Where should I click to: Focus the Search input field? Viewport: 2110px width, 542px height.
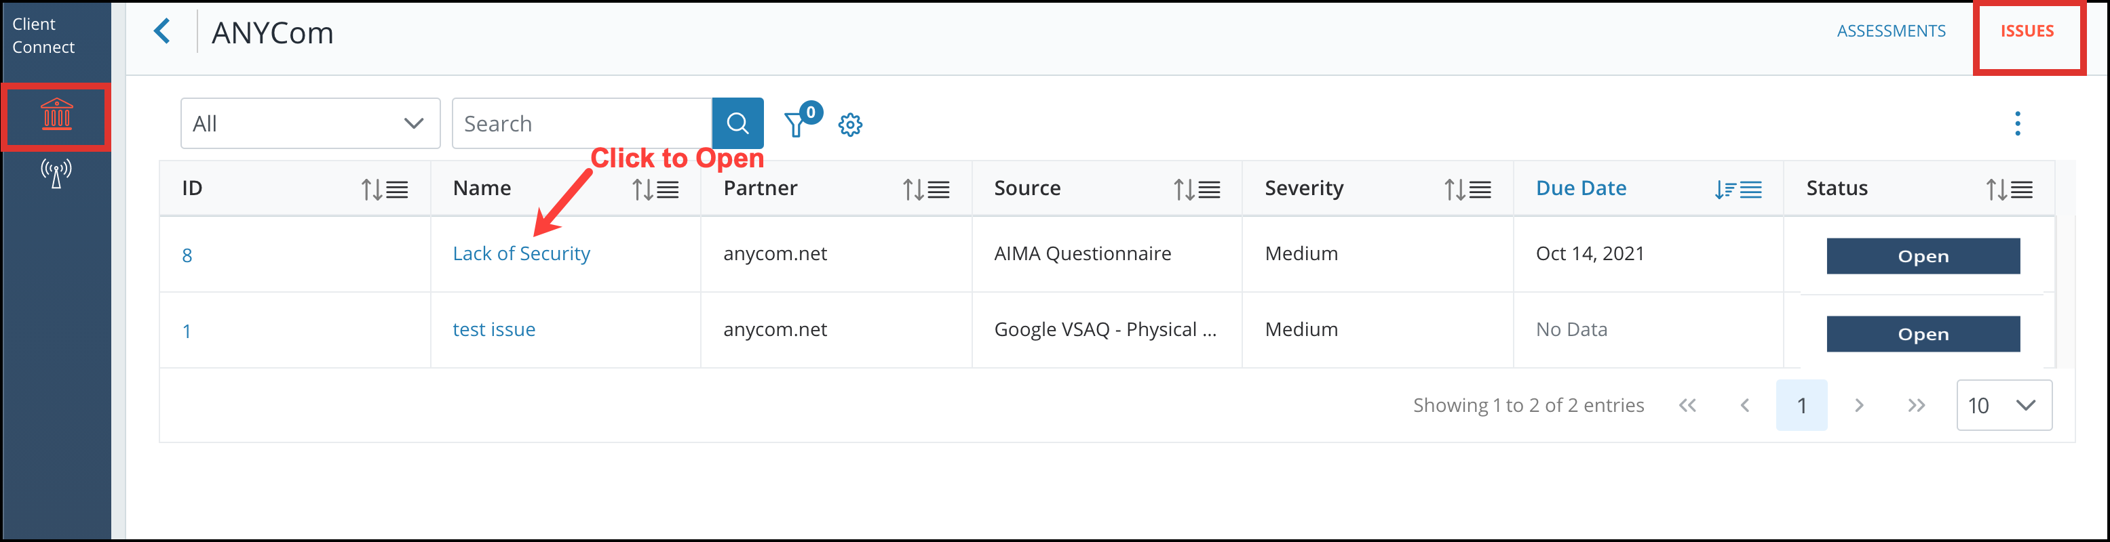coord(581,123)
